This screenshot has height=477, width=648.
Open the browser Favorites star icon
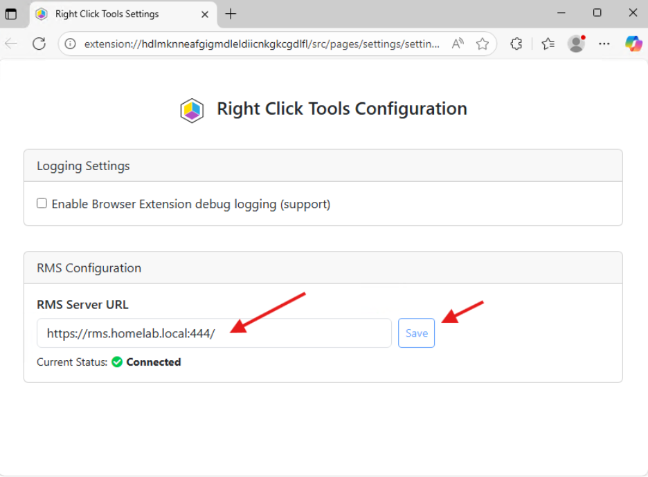[x=483, y=43]
